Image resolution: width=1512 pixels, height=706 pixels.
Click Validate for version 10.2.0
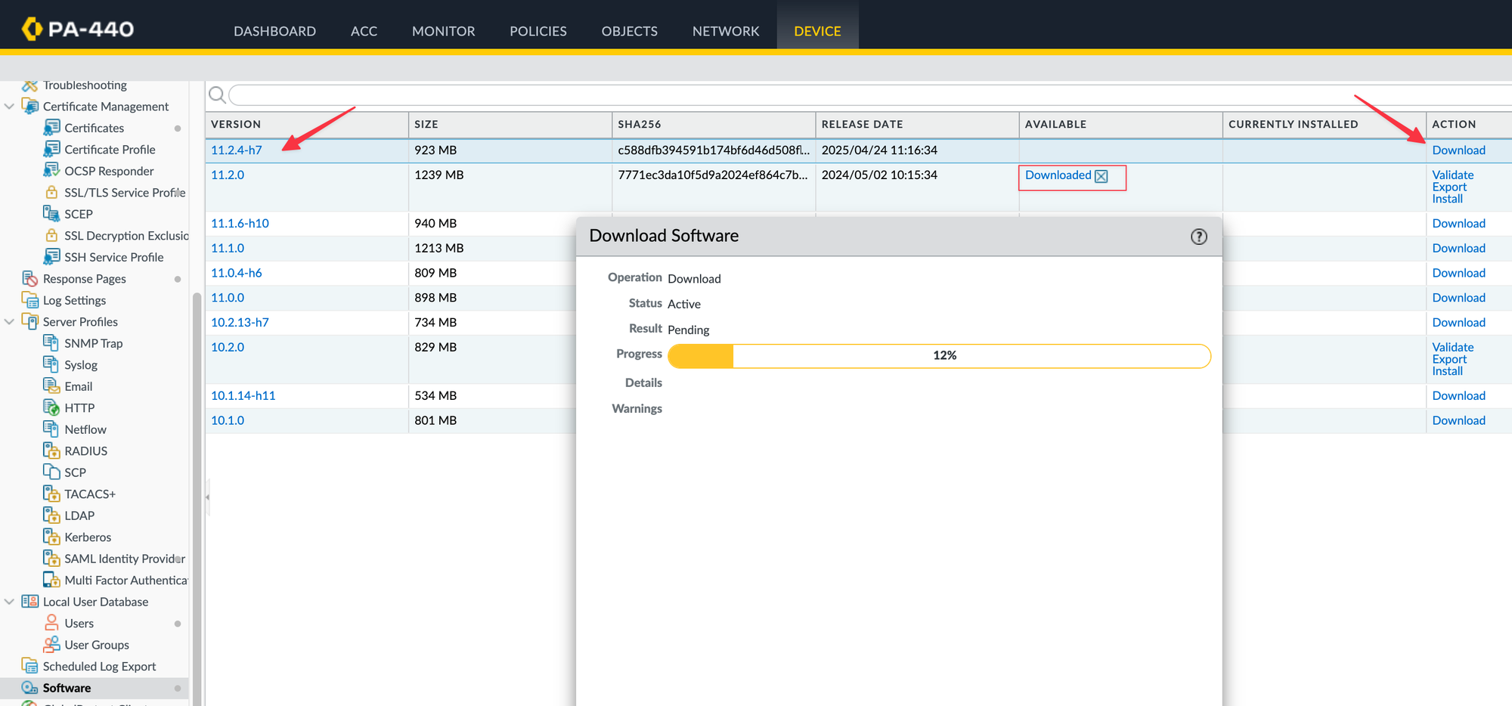click(1452, 347)
